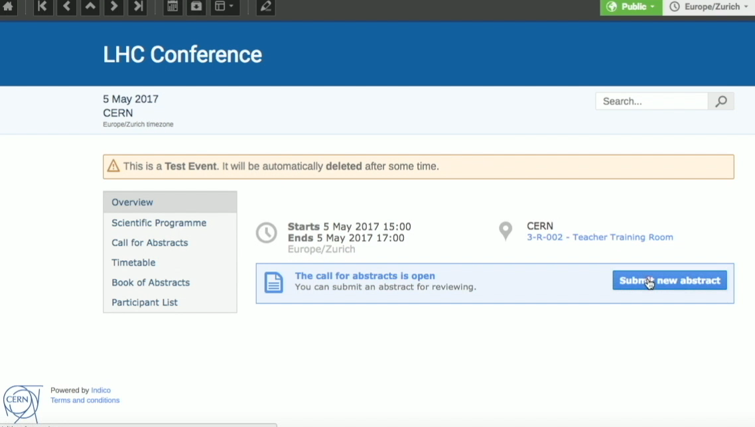Open the calendar export icon

(x=173, y=7)
